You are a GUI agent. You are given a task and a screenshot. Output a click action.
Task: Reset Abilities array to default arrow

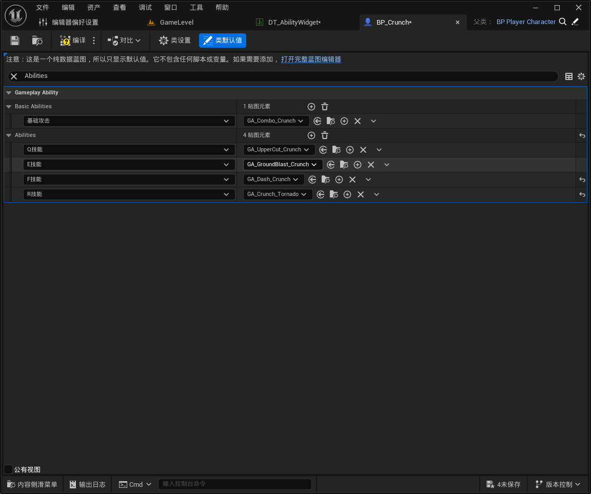[x=582, y=135]
